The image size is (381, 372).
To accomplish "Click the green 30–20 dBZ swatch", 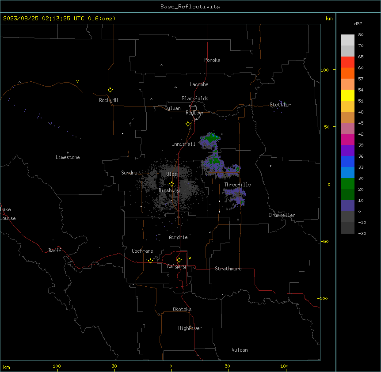I will (347, 184).
